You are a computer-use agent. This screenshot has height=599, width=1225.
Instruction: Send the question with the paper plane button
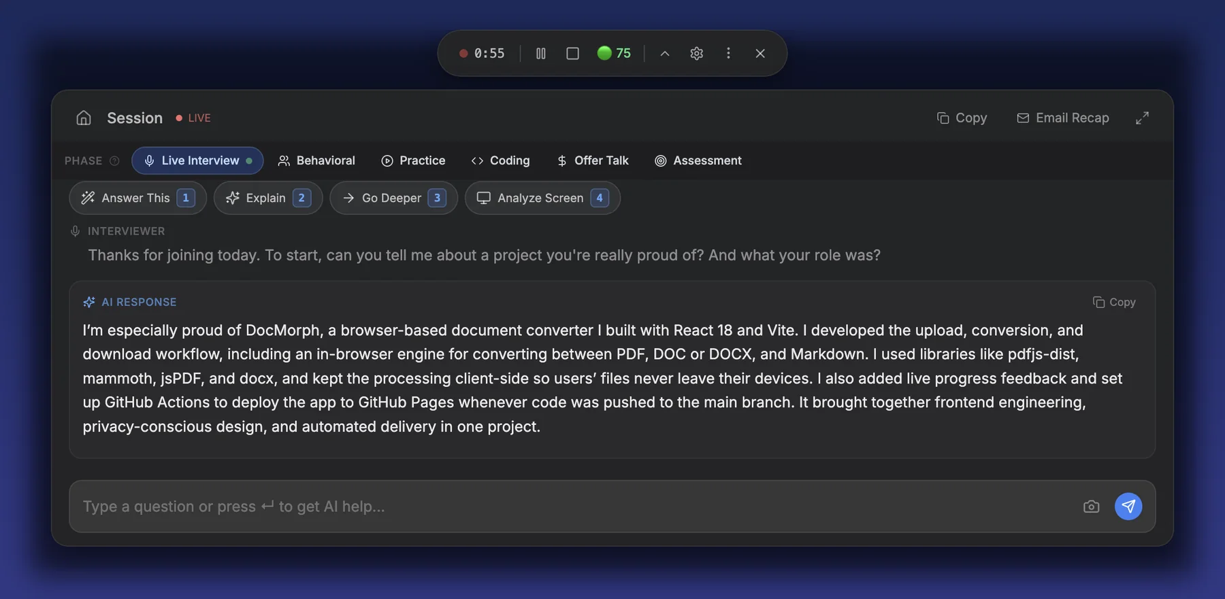(x=1128, y=507)
